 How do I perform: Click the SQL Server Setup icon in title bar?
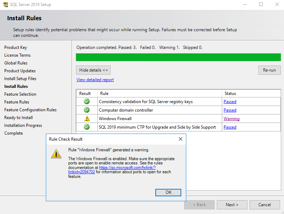6,4
